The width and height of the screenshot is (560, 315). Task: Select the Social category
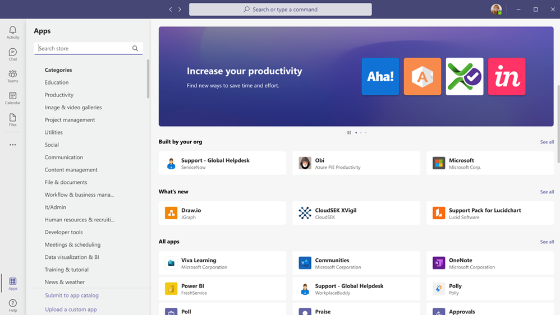coord(52,145)
